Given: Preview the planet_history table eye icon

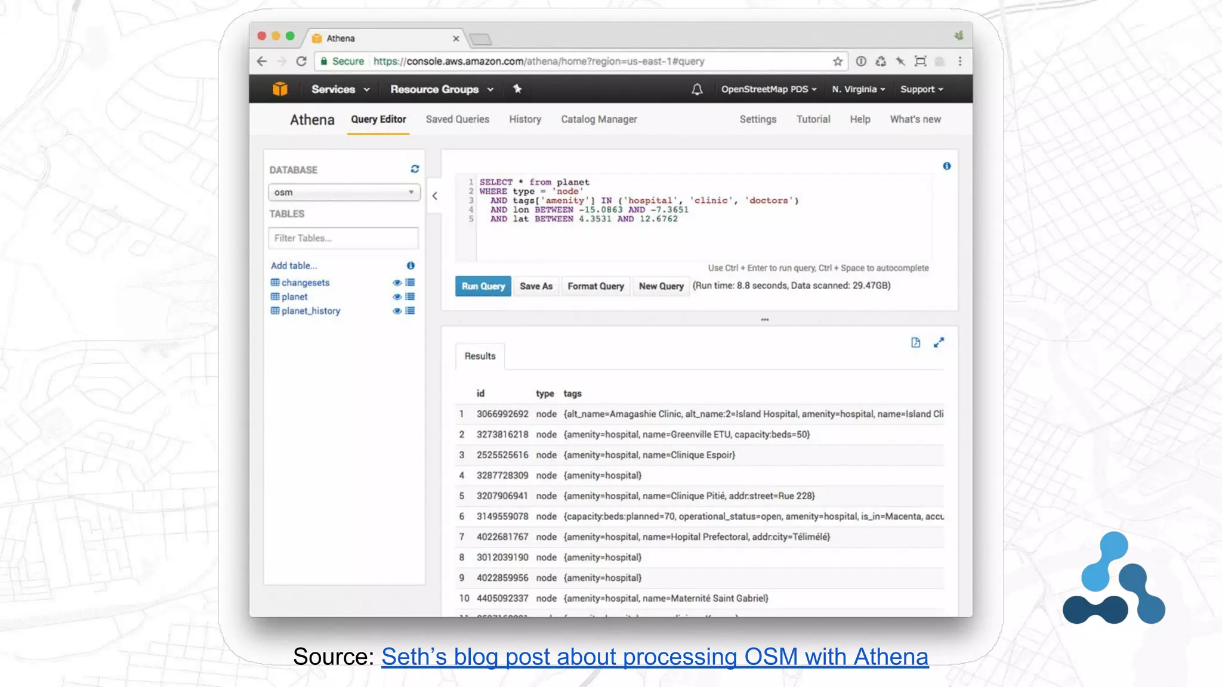Looking at the screenshot, I should [x=397, y=311].
